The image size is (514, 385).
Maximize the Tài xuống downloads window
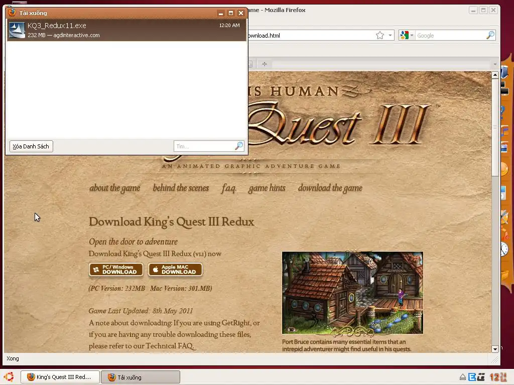click(x=231, y=13)
